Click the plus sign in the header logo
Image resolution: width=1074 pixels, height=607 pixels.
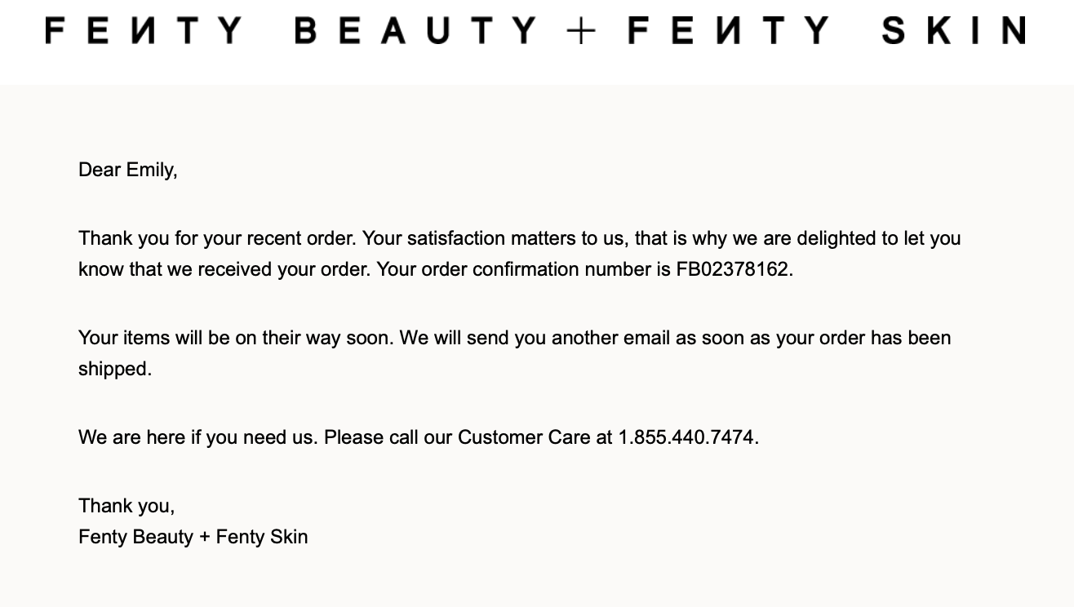[581, 31]
